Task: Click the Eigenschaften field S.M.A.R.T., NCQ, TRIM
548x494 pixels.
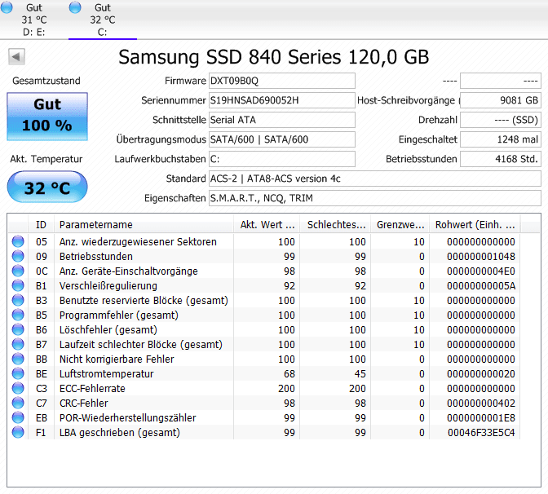Action: 374,198
